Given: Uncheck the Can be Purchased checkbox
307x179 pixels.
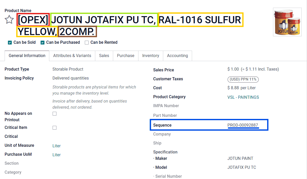Looking at the screenshot, I should [x=42, y=42].
